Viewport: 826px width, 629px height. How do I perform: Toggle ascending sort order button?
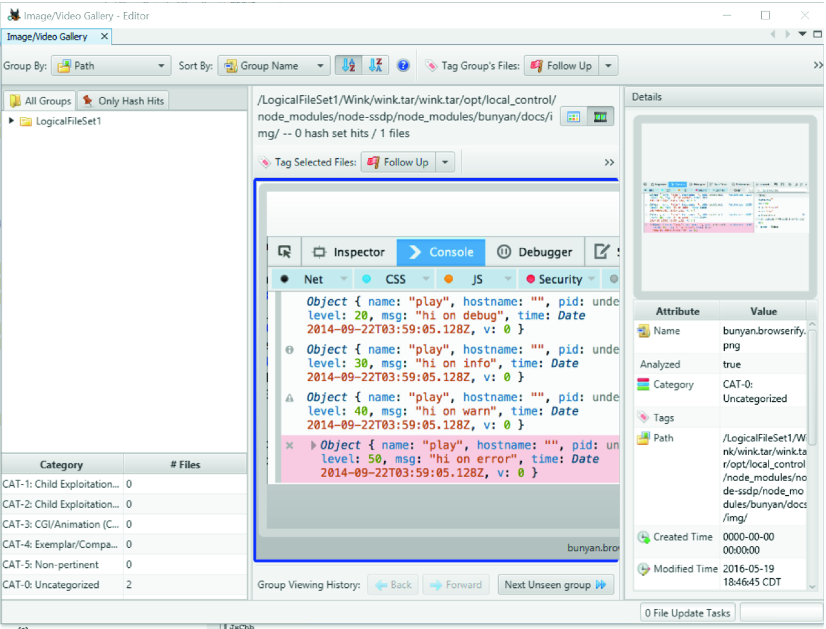[x=348, y=65]
